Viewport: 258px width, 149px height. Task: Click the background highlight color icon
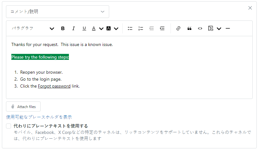coord(109,29)
